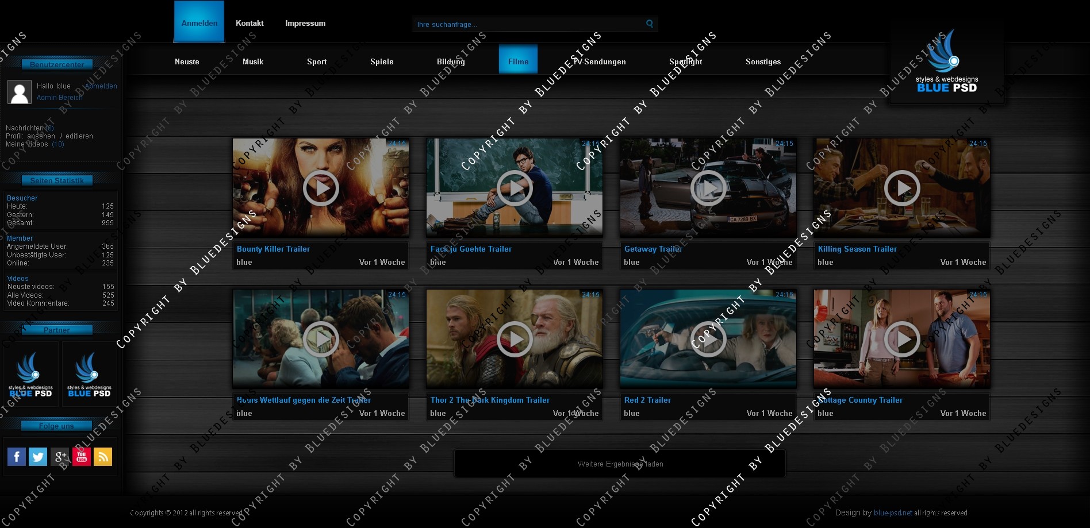Select the Musik category

pos(253,61)
